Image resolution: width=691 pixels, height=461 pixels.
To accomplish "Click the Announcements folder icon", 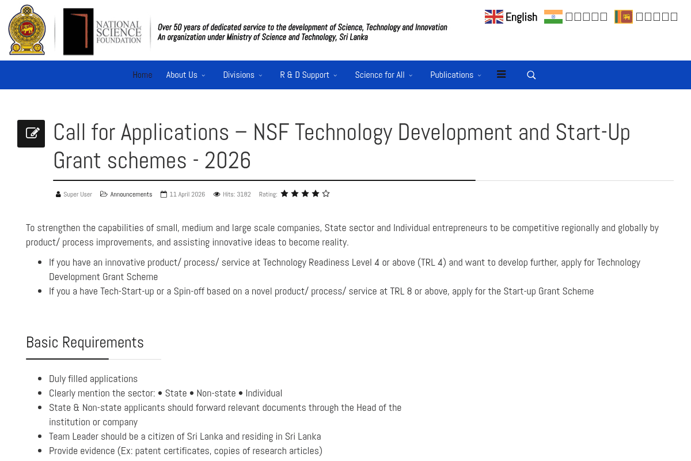I will click(104, 194).
